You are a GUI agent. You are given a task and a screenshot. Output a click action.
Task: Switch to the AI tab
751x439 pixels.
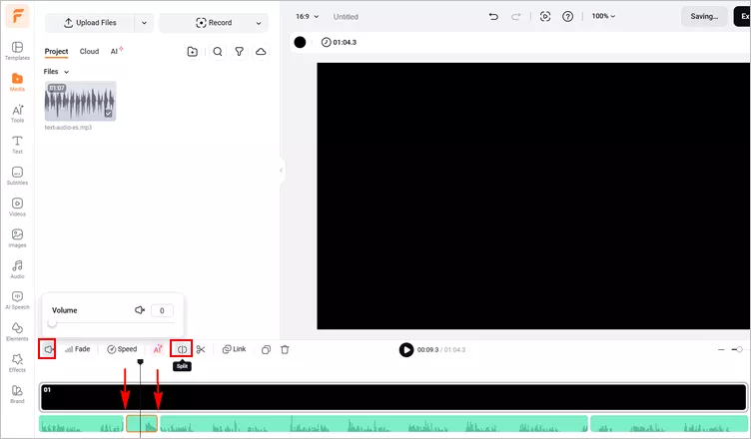pos(117,51)
